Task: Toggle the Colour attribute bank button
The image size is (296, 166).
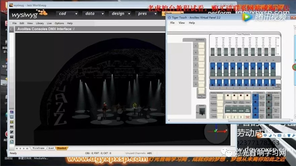Action: [x=269, y=116]
